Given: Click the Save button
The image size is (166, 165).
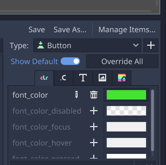Looking at the screenshot, I should coord(37,29).
